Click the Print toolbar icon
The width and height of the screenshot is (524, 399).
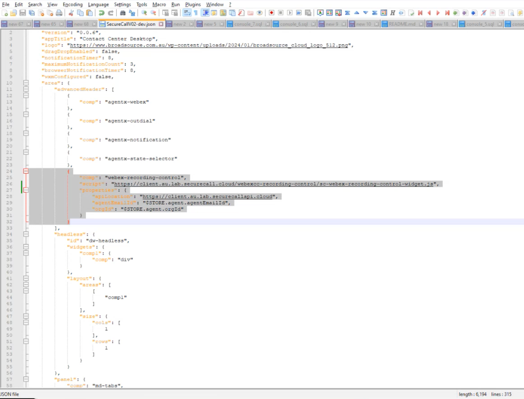[59, 13]
